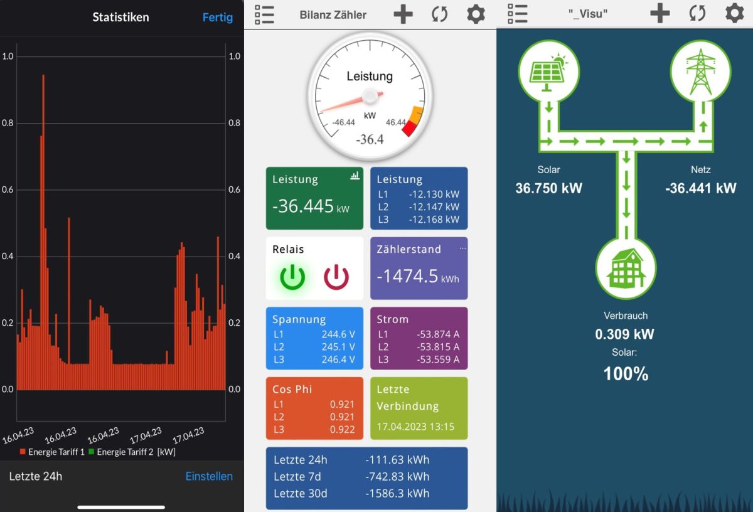Screen dimensions: 753x512
Task: Select the green house consumption icon
Action: coord(626,267)
